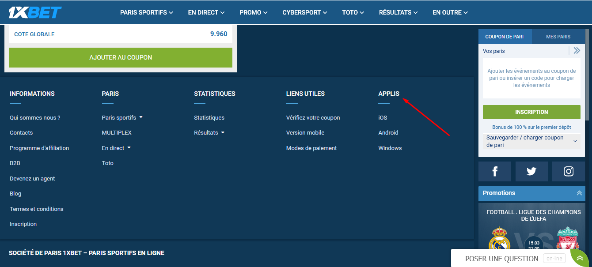Click Bonus de 100 % premier dépôt link

click(x=531, y=127)
